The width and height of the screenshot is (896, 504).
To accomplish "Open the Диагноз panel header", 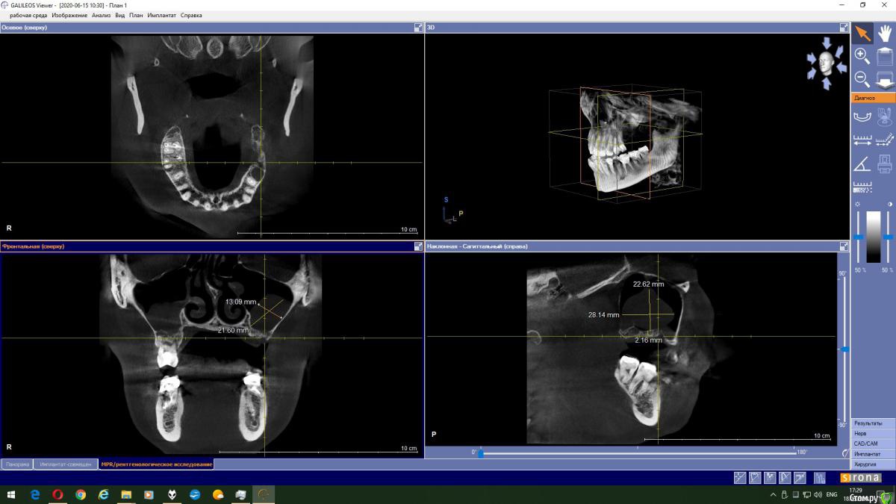I will click(873, 98).
